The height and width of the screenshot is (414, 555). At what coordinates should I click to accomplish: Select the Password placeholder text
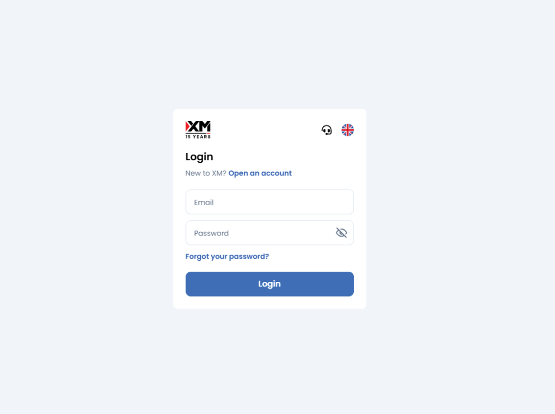[211, 233]
